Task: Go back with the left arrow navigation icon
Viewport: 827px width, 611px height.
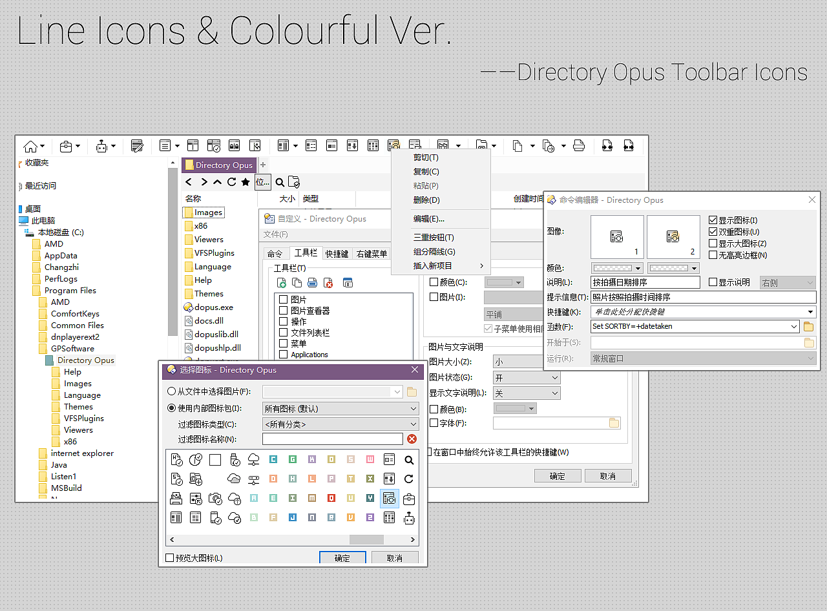Action: tap(189, 182)
